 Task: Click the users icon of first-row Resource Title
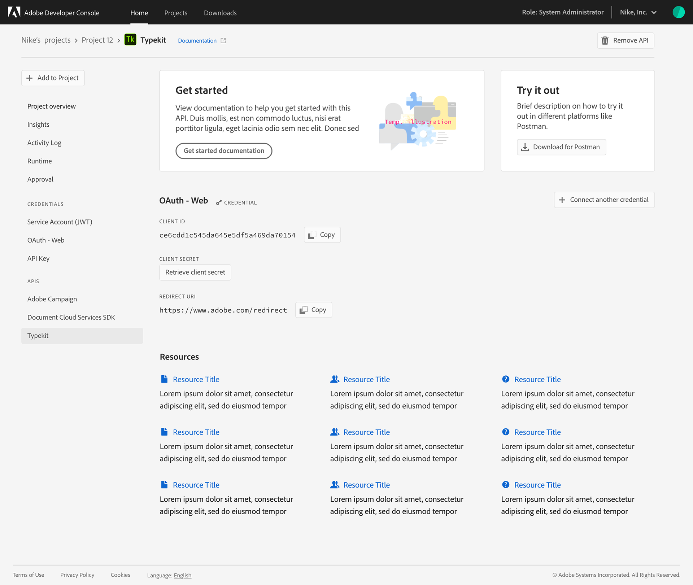click(x=335, y=379)
